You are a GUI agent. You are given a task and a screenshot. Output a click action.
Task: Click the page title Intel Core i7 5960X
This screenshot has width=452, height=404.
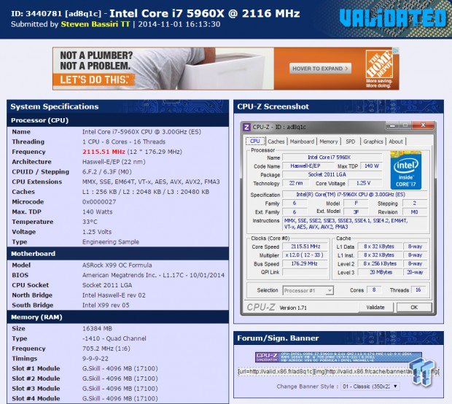(x=205, y=14)
